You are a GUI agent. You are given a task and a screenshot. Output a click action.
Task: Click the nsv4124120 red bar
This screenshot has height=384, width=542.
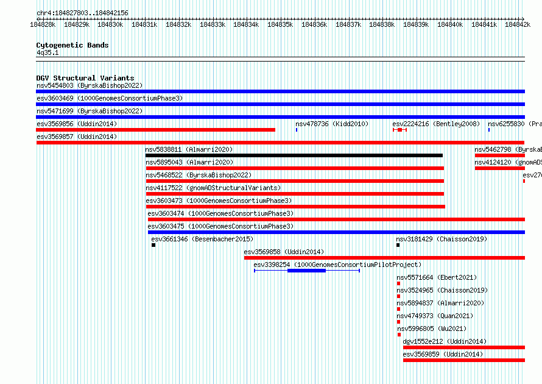tap(500, 168)
